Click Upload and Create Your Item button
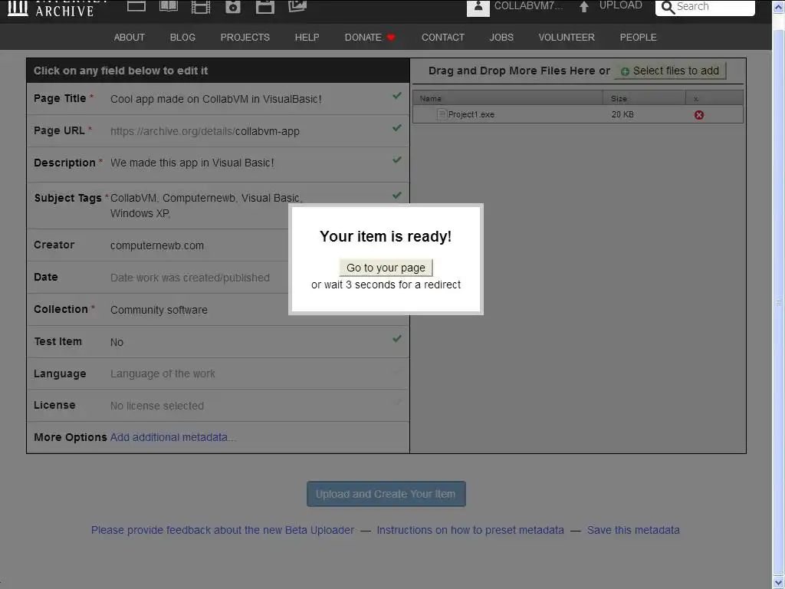 tap(386, 494)
